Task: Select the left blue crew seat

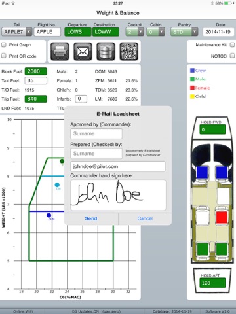Action: click(202, 173)
